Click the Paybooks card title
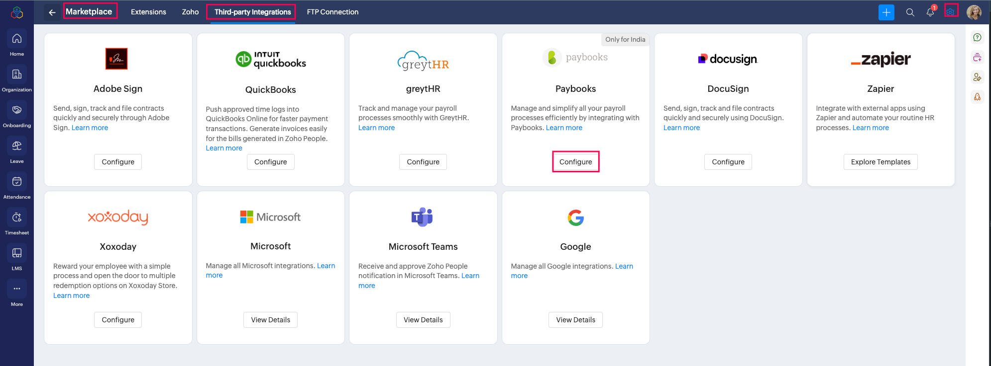The width and height of the screenshot is (991, 366). 575,89
